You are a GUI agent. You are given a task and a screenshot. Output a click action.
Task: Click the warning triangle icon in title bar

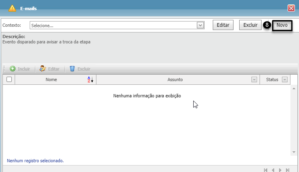(12, 9)
